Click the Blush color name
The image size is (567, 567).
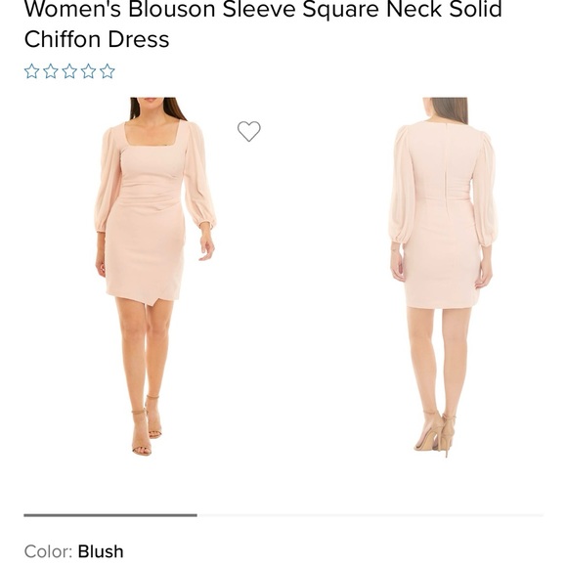pyautogui.click(x=101, y=551)
